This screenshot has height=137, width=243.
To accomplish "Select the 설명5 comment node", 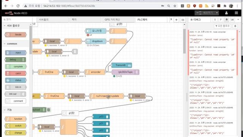I will click(x=118, y=24).
